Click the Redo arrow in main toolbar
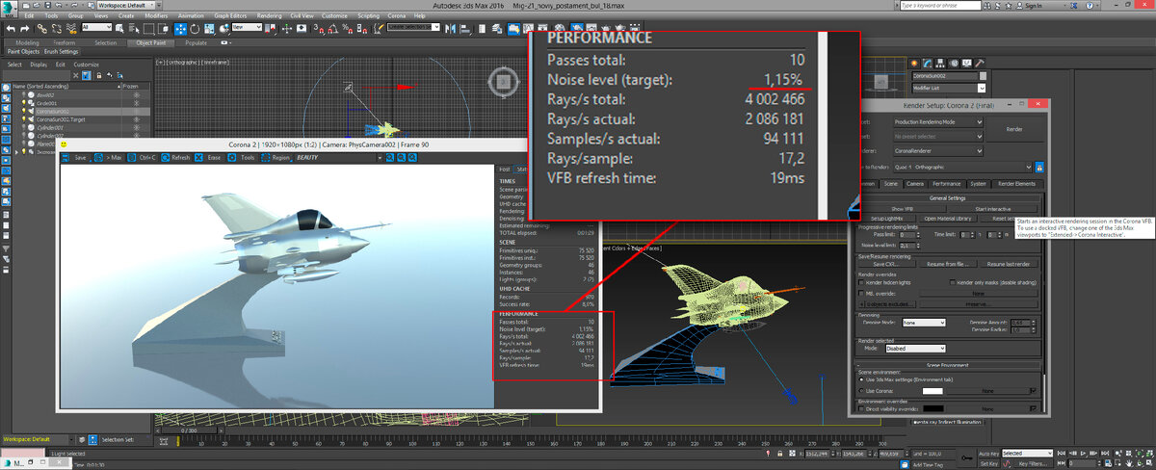1156x470 pixels. click(25, 29)
